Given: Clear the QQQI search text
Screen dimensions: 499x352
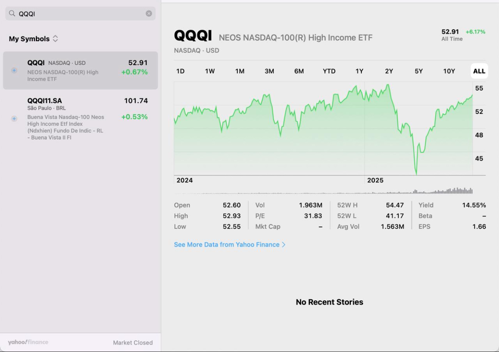Looking at the screenshot, I should click(x=149, y=14).
